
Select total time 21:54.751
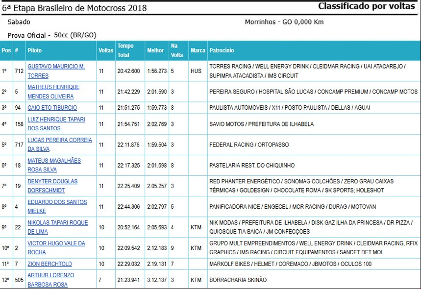(128, 124)
